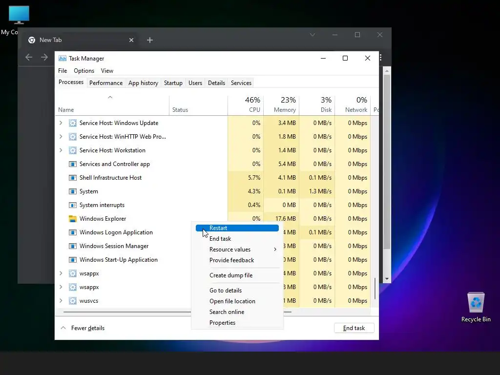Screen dimensions: 500x375
Task: Select the Windows Explorer process row
Action: click(x=213, y=219)
